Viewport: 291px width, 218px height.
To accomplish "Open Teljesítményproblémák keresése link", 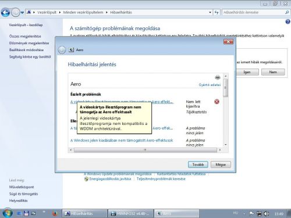I will coord(161,179).
